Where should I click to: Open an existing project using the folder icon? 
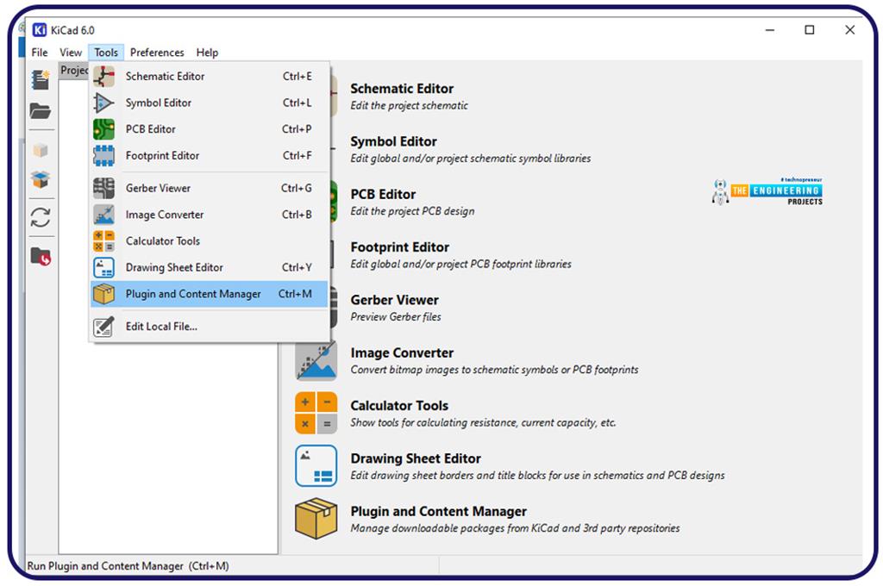coord(41,112)
